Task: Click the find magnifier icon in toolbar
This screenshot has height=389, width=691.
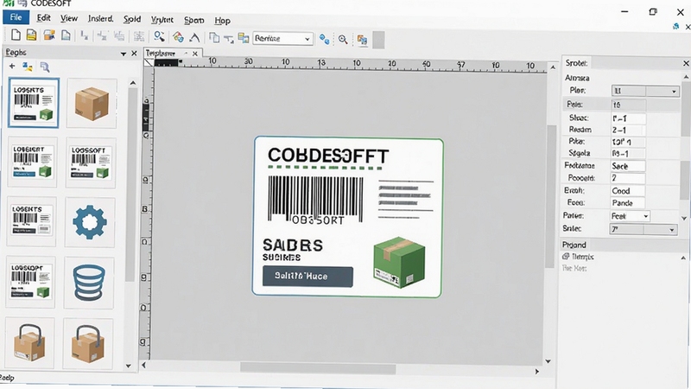Action: (x=159, y=36)
